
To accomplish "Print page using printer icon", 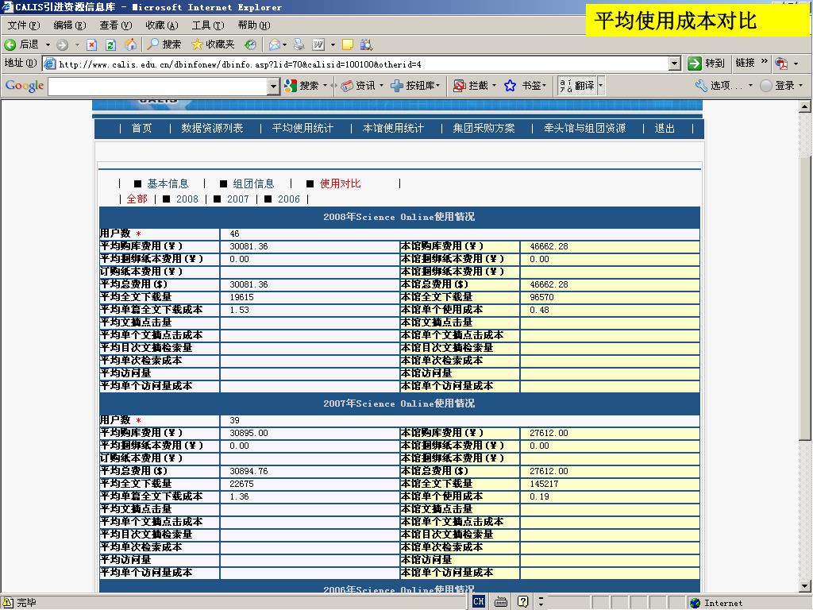I will click(299, 44).
